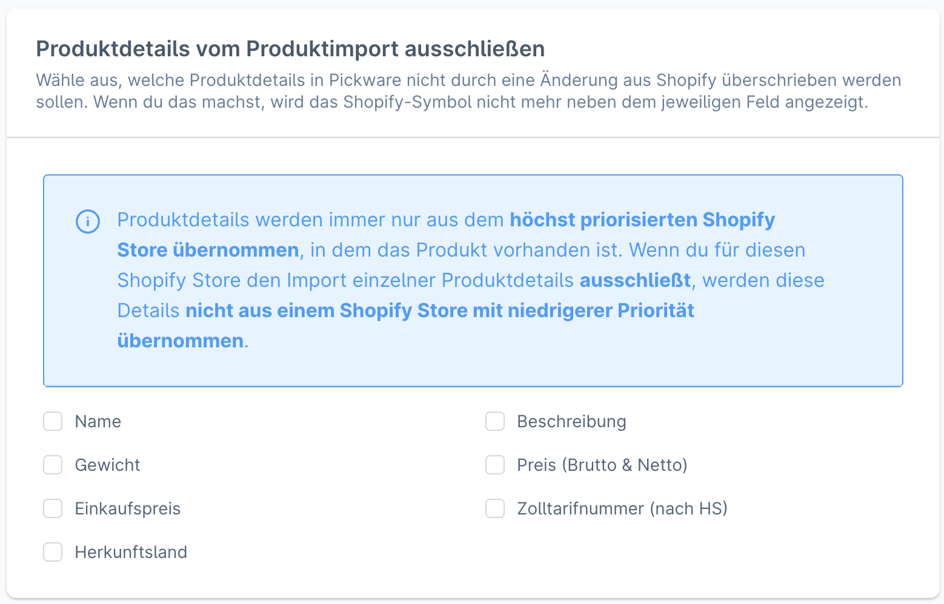The image size is (944, 604).
Task: Click the bold word "ausschließt" in notice
Action: (x=635, y=280)
